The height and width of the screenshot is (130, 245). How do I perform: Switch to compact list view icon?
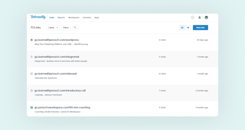(x=182, y=28)
